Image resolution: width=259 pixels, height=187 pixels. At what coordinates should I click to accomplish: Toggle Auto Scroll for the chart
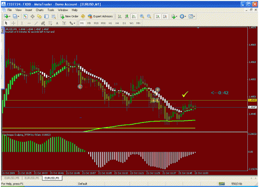158,16
